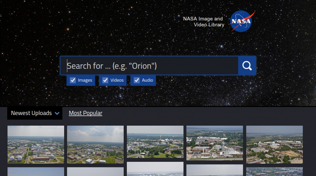The image size is (316, 176).
Task: Open the second thumbnail in the top row
Action: [95, 144]
